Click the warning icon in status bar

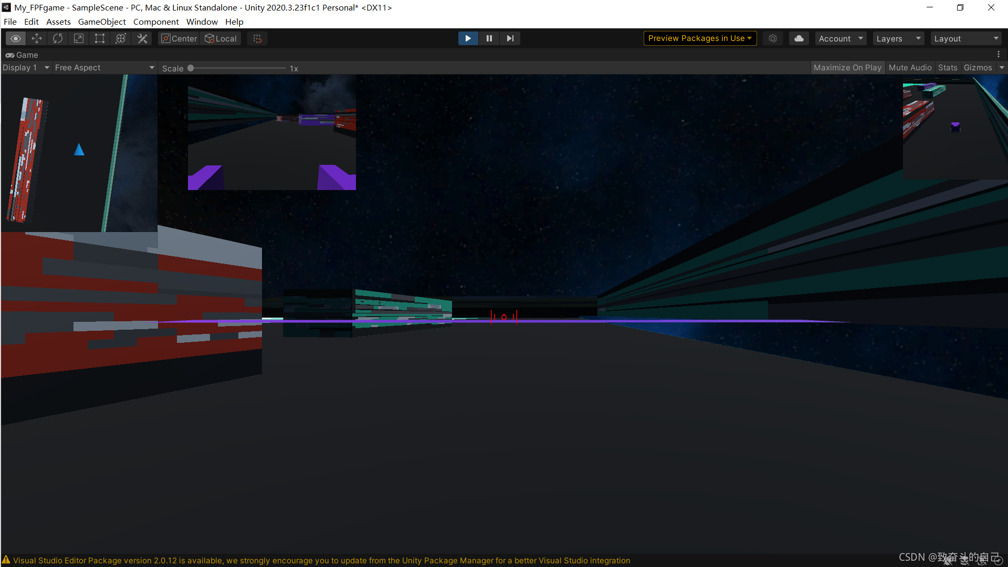click(x=6, y=560)
